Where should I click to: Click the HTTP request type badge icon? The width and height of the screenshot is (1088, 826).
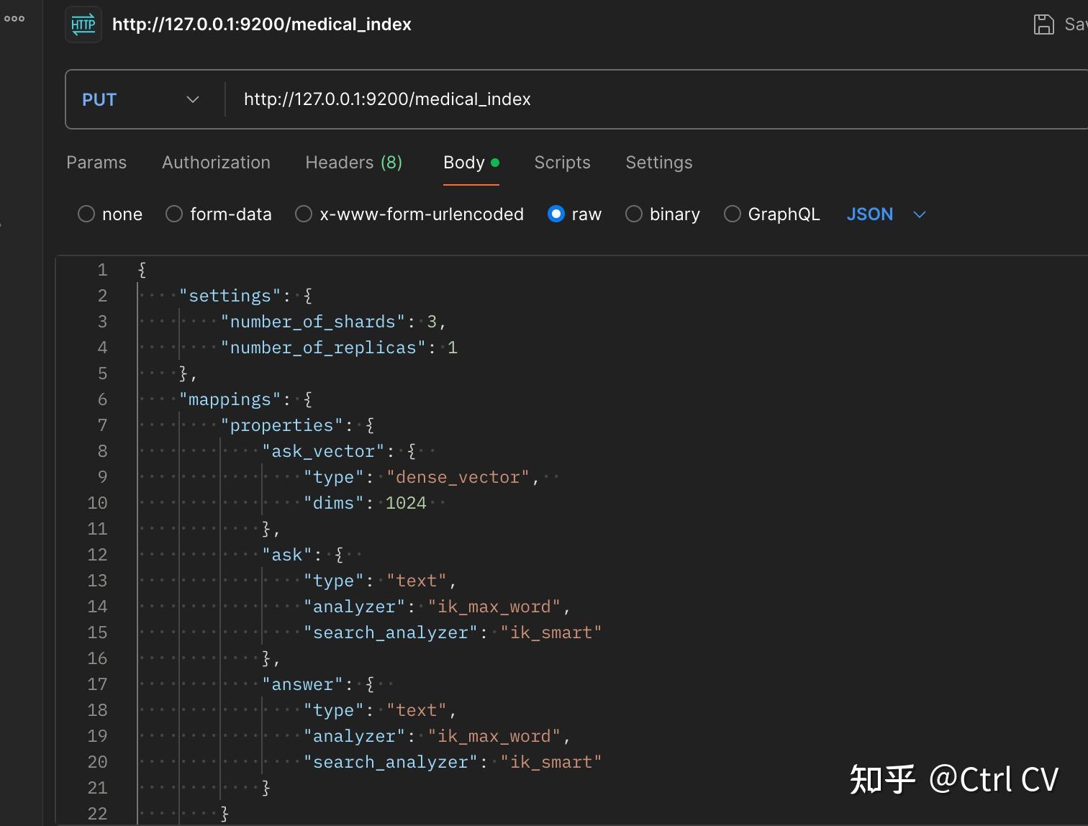(83, 24)
